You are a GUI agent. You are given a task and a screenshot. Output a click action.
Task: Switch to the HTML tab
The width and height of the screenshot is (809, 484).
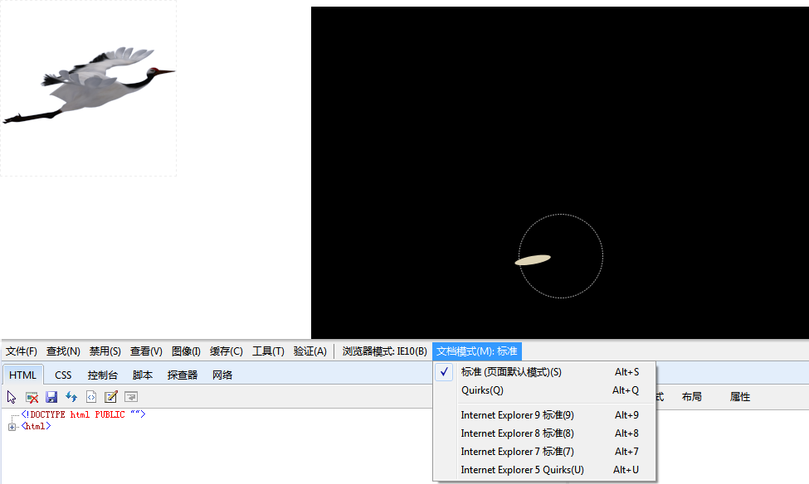[x=22, y=375]
